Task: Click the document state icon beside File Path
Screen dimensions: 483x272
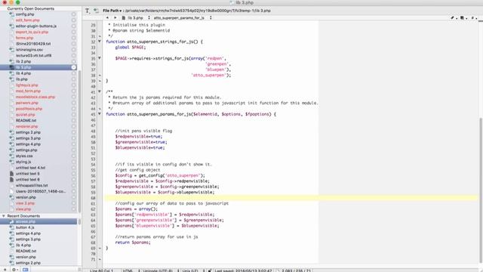Action: [x=96, y=11]
